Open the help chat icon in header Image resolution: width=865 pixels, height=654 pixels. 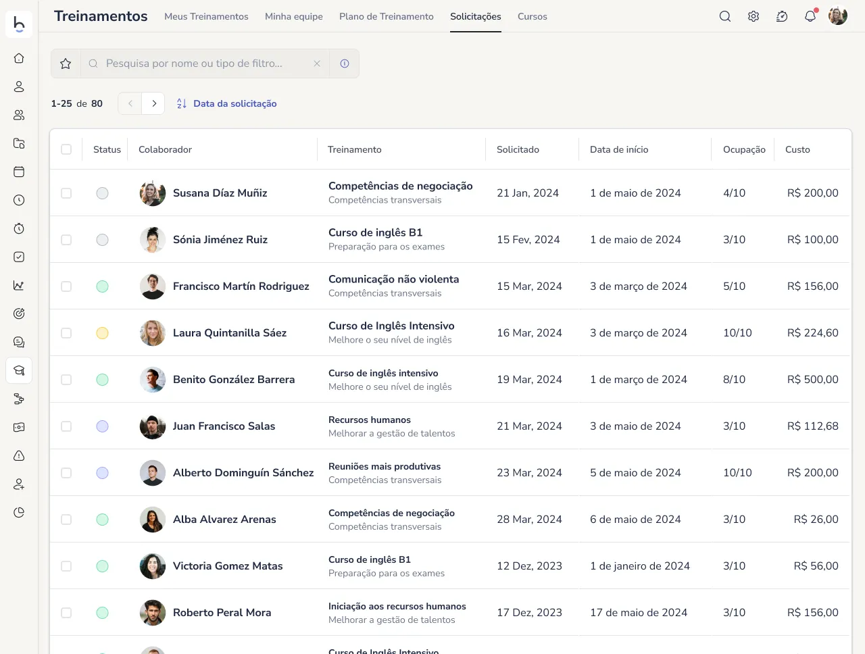coord(782,16)
